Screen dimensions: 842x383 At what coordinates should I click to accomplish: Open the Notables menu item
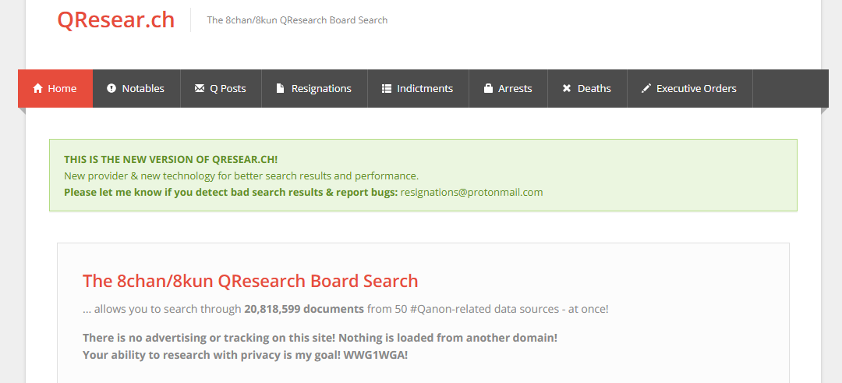(136, 89)
